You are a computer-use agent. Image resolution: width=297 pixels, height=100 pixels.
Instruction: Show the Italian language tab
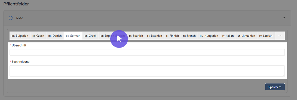click(228, 36)
